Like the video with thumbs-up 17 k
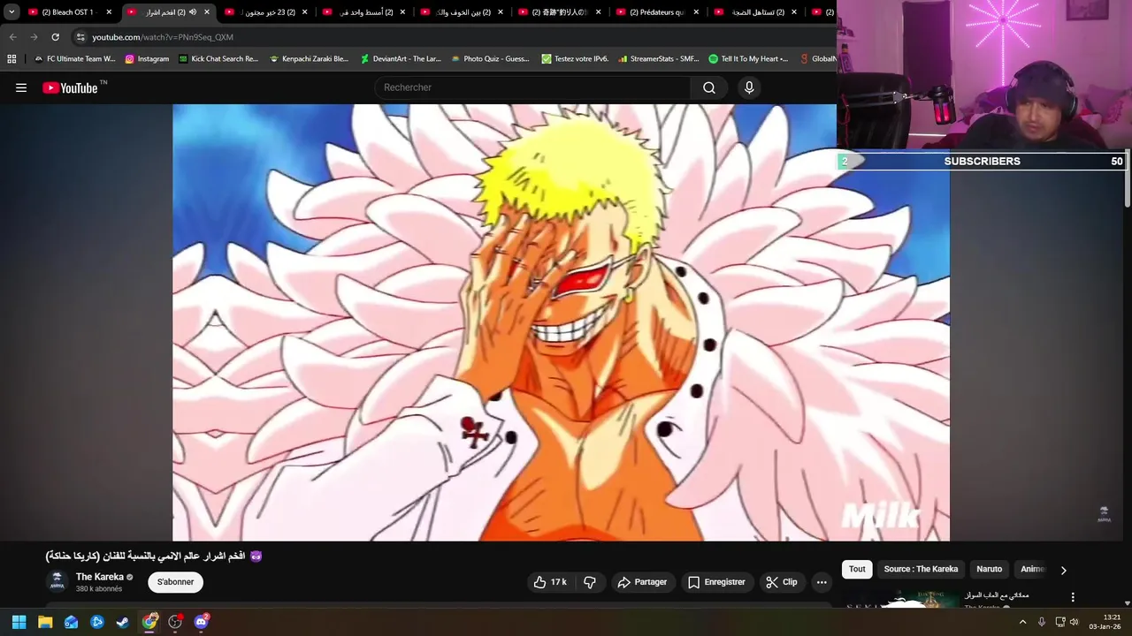 click(550, 582)
